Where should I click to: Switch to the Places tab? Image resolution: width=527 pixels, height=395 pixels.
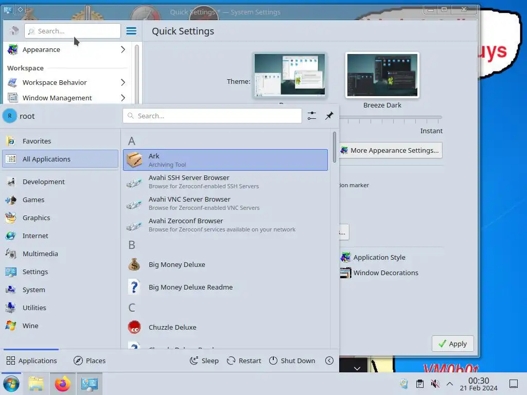[90, 361]
